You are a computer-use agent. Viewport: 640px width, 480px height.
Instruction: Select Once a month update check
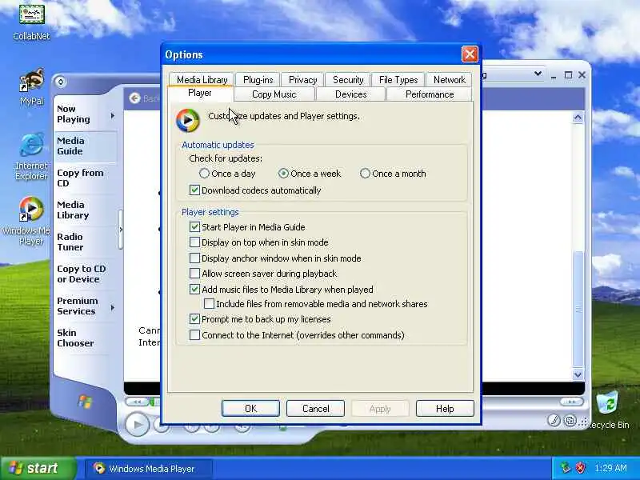coord(393,174)
